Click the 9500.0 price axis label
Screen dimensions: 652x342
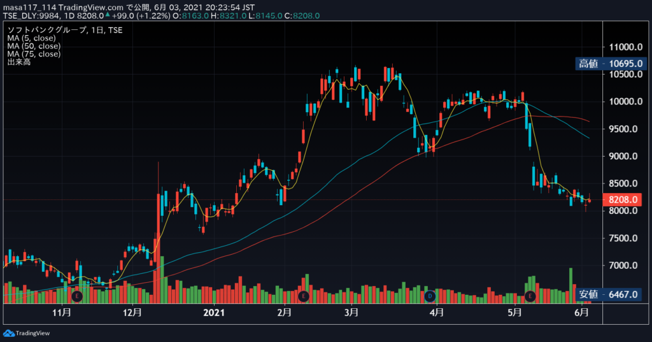coord(623,129)
